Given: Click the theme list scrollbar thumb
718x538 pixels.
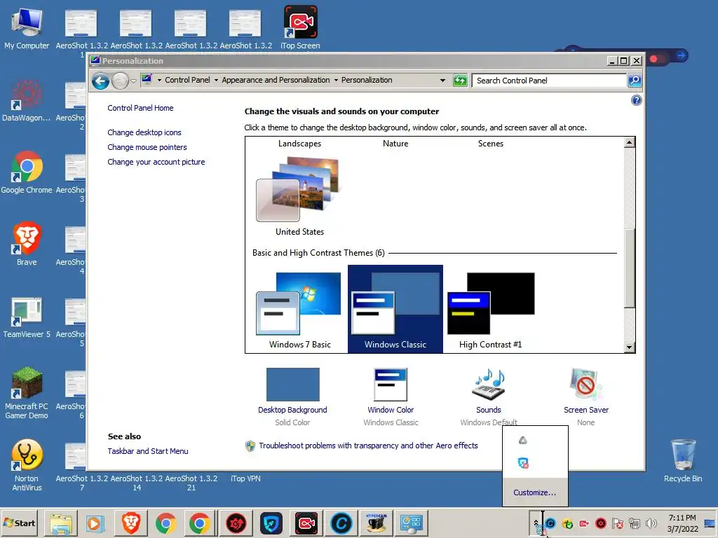Looking at the screenshot, I should click(629, 268).
